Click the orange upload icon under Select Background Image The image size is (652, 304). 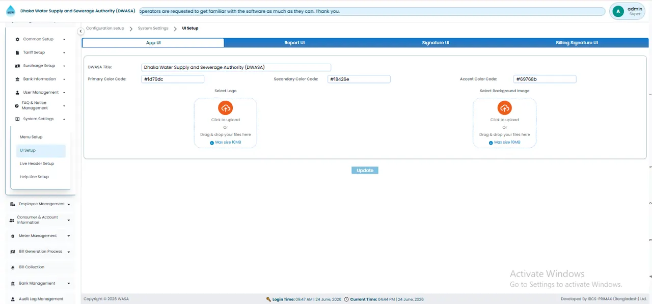[x=505, y=108]
